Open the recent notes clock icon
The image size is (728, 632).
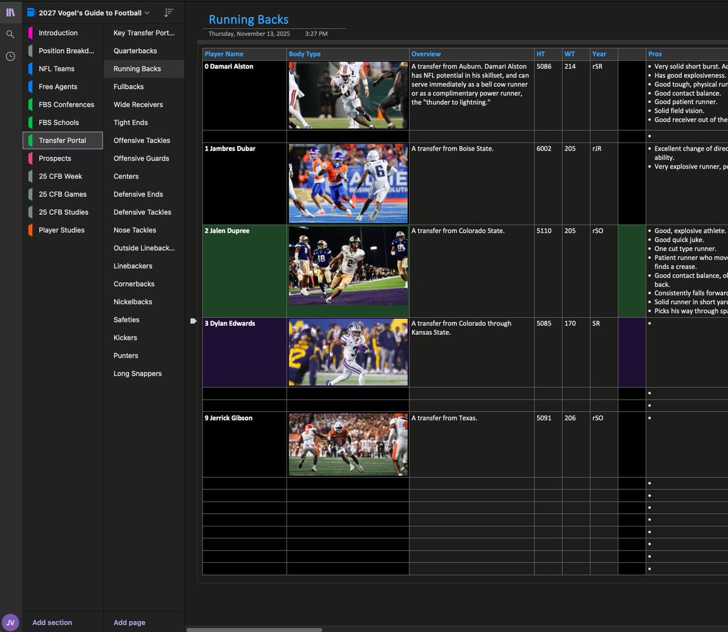click(10, 56)
